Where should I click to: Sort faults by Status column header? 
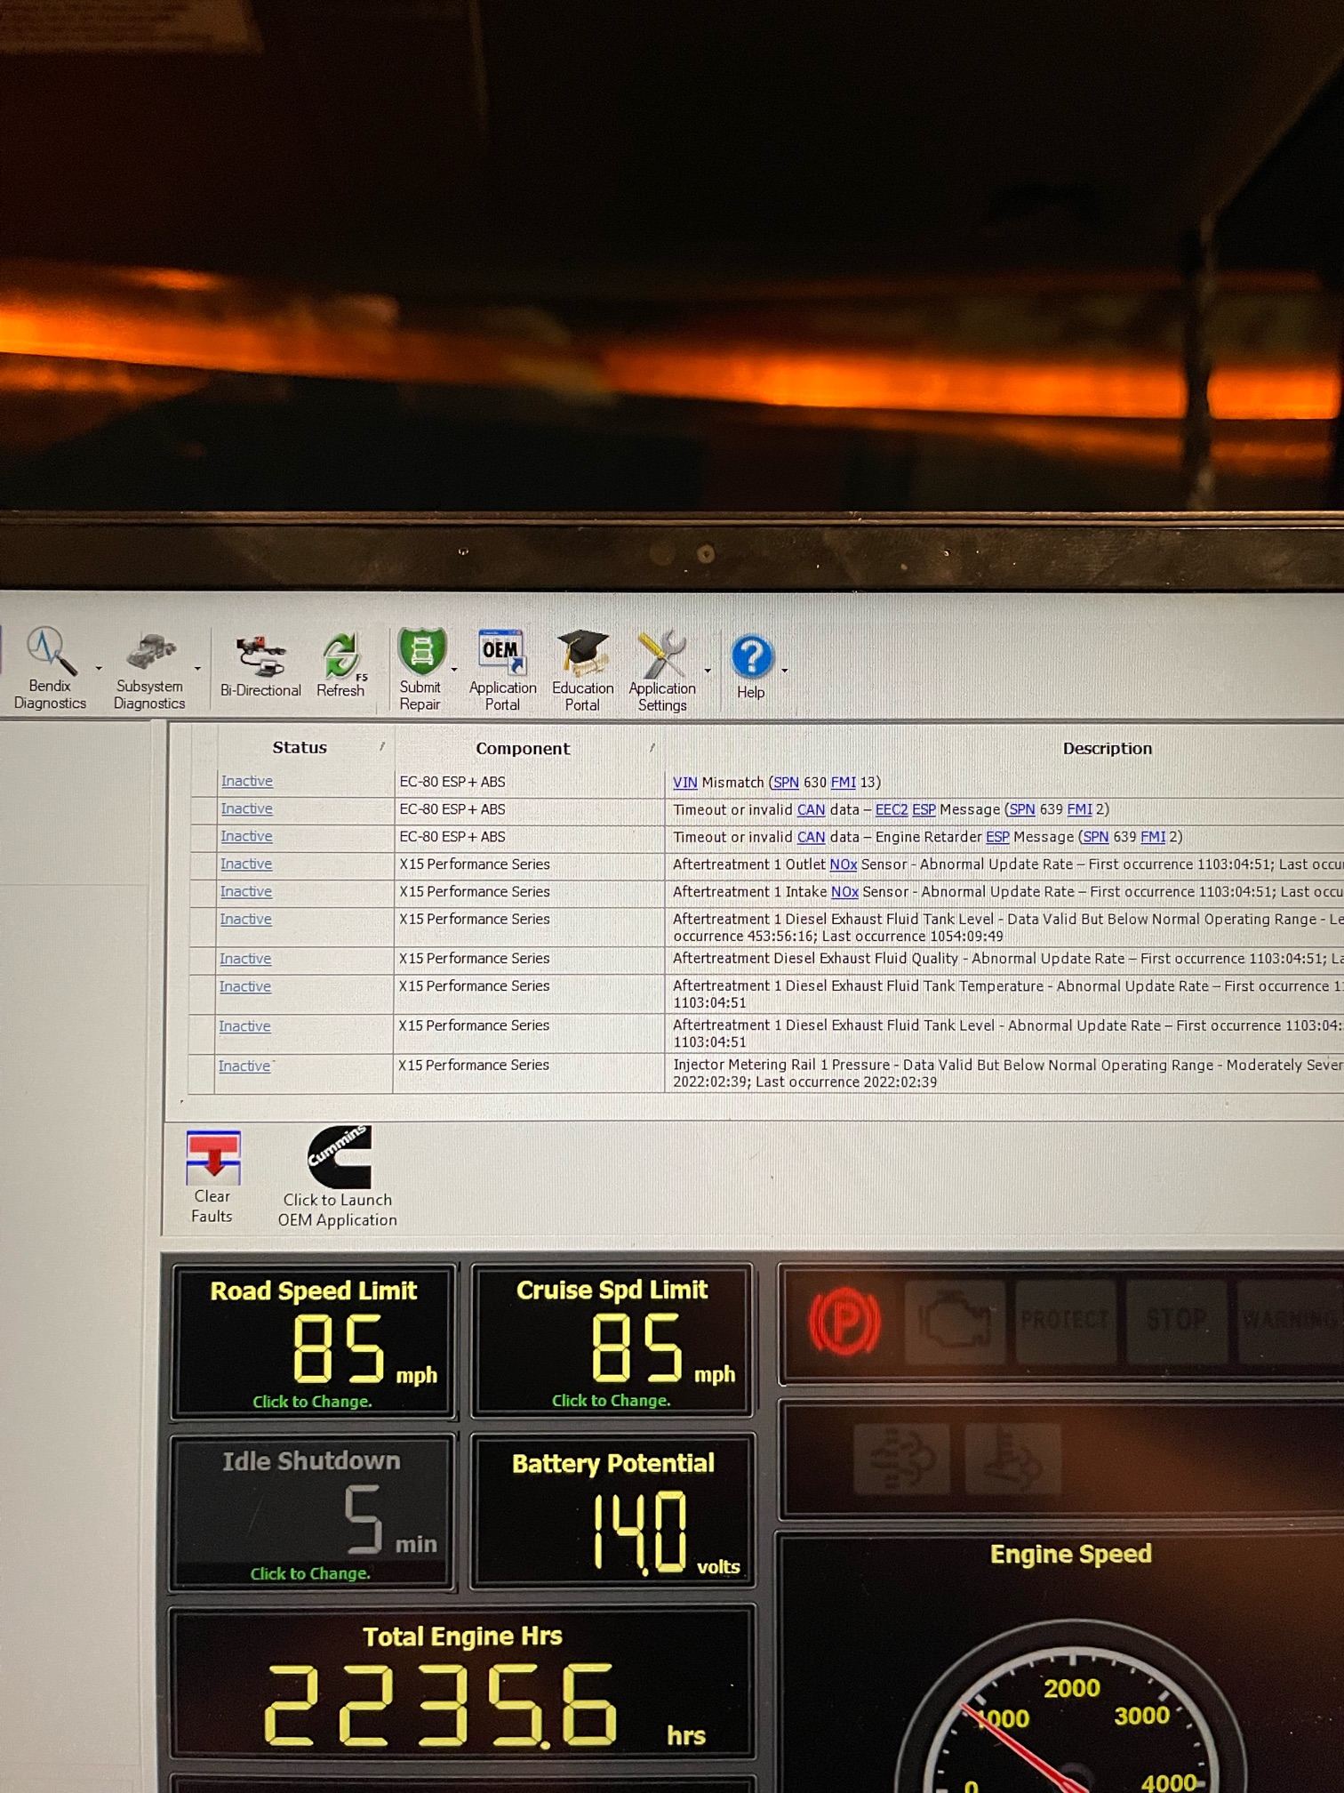click(300, 748)
